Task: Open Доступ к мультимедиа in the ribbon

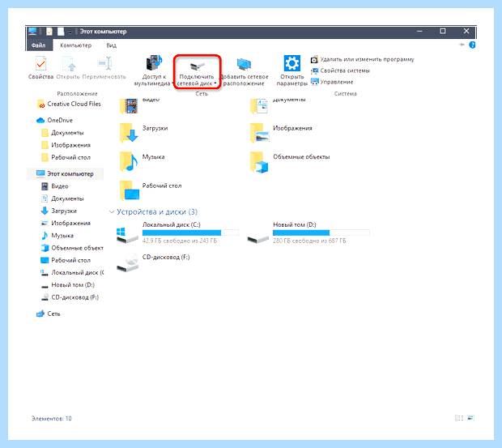Action: (154, 70)
